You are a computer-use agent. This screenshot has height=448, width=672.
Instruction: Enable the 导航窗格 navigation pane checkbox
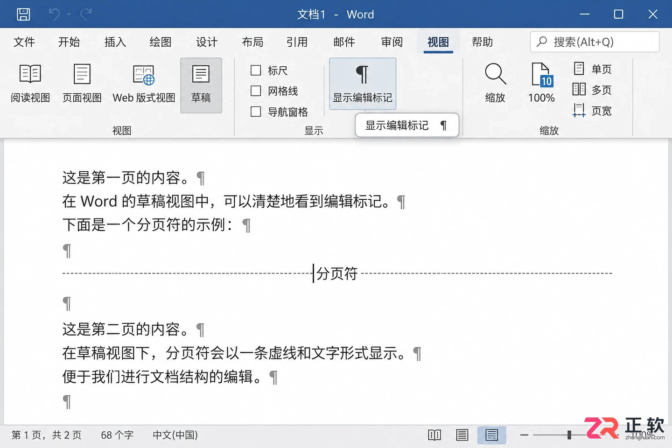pyautogui.click(x=256, y=112)
